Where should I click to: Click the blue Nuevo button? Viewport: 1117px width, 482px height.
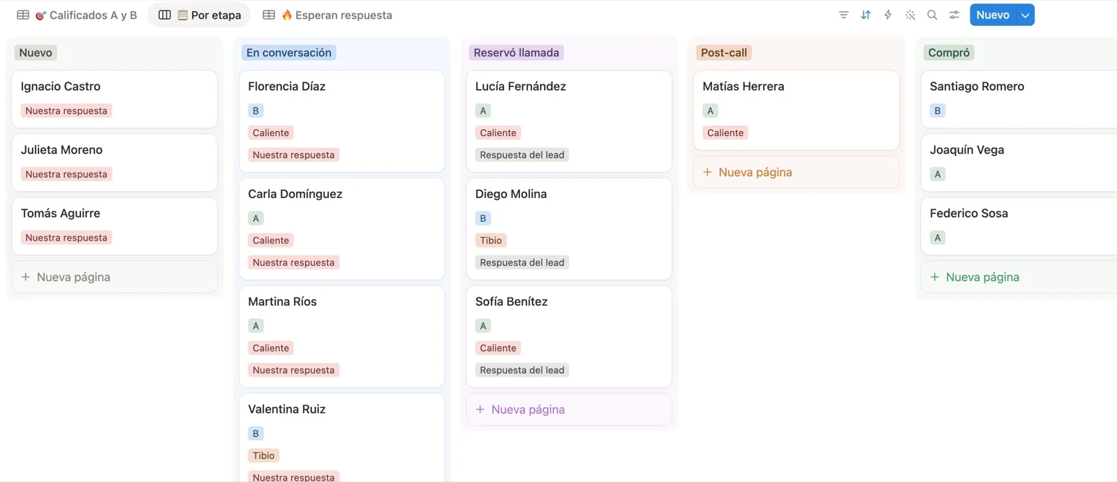pos(993,15)
